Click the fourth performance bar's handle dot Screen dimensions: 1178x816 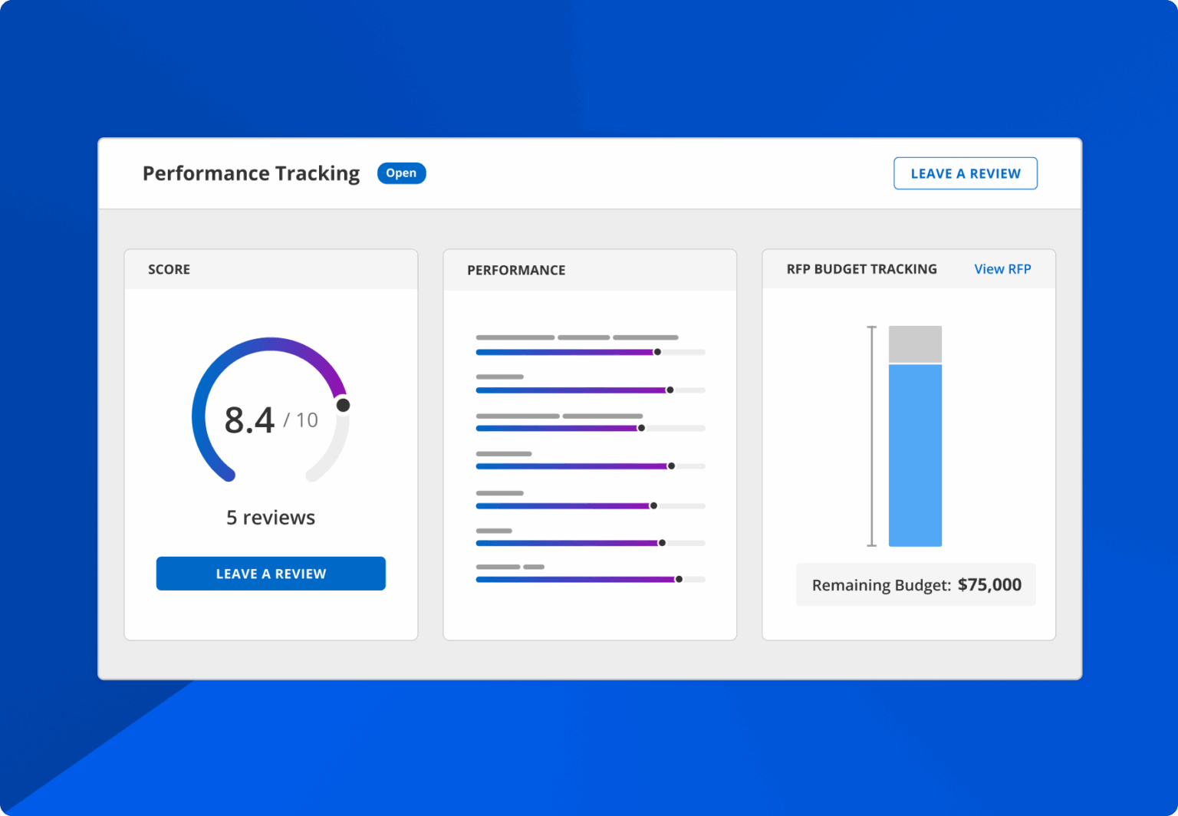coord(671,466)
